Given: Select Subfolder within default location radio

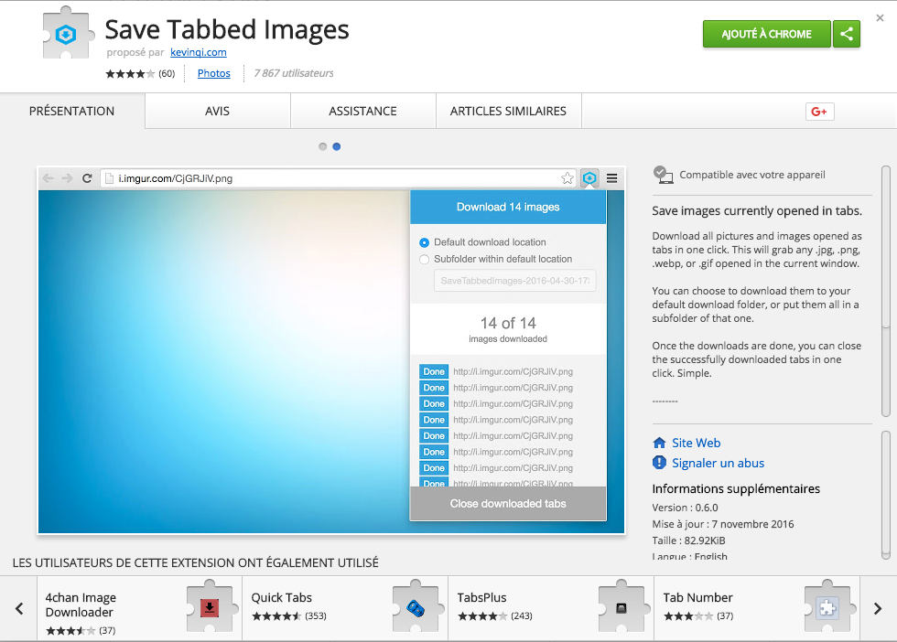Looking at the screenshot, I should (x=424, y=260).
